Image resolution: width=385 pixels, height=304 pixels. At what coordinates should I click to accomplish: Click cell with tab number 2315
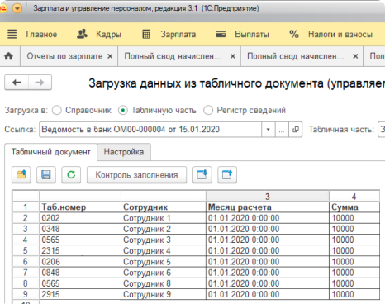(80, 250)
